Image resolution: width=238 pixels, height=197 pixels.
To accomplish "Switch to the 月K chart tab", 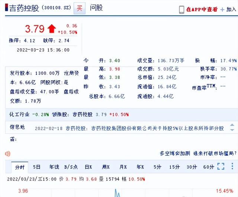I will click(x=123, y=167).
